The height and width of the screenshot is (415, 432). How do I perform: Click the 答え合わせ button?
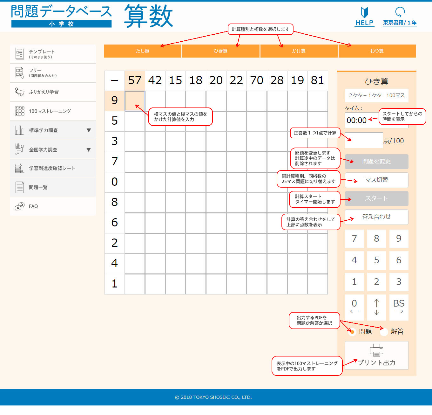376,217
